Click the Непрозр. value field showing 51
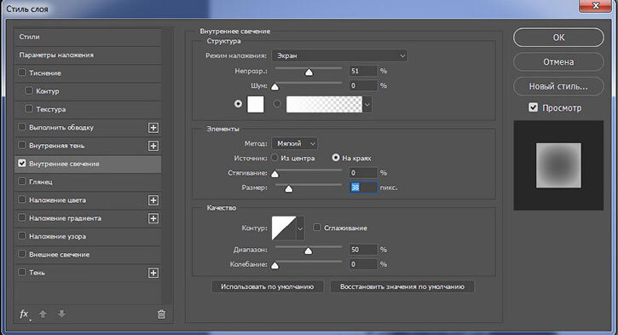 pos(363,71)
